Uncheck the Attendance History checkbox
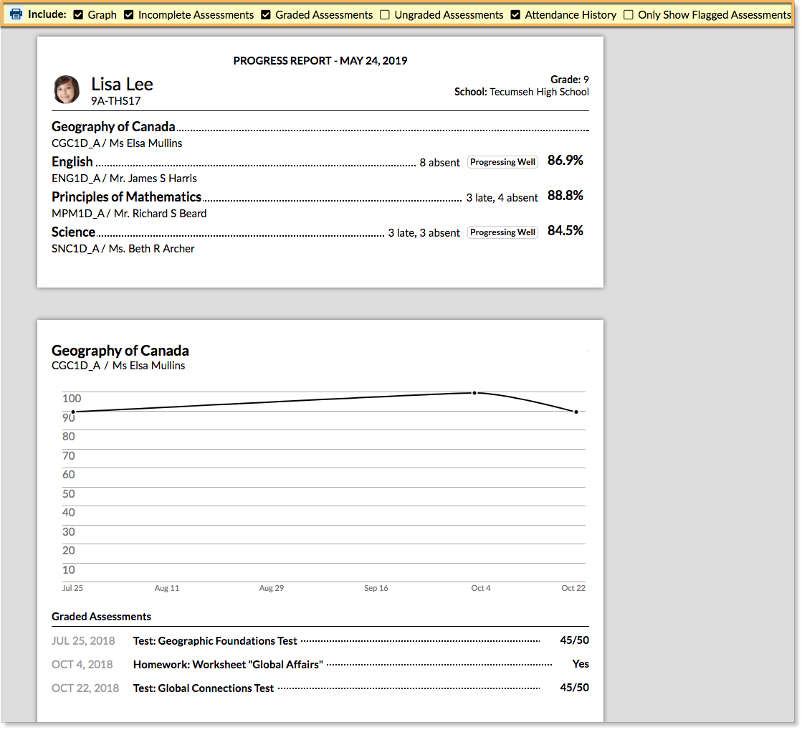Image resolution: width=802 pixels, height=730 pixels. coord(515,15)
